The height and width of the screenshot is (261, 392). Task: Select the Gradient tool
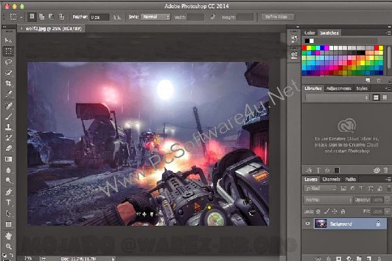click(x=8, y=159)
